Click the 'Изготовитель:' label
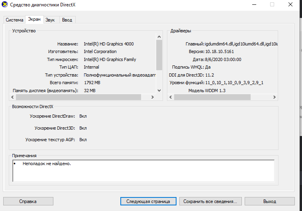Viewport: 302px width, 211px height. [x=63, y=51]
